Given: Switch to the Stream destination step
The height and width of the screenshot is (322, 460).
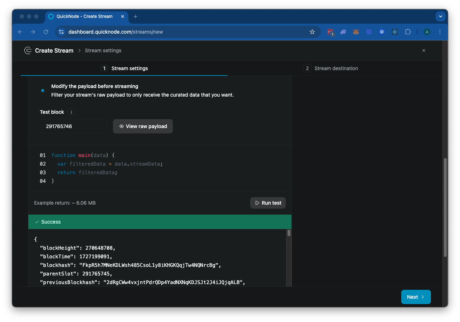Looking at the screenshot, I should pos(331,68).
